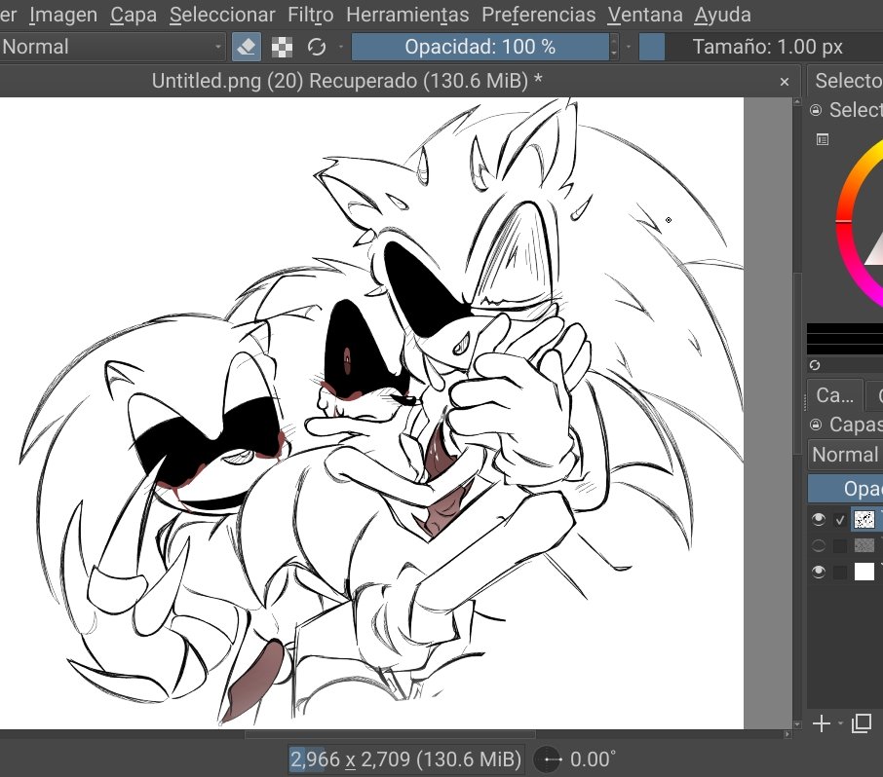Select the white bottom layer thumbnail

coord(864,572)
